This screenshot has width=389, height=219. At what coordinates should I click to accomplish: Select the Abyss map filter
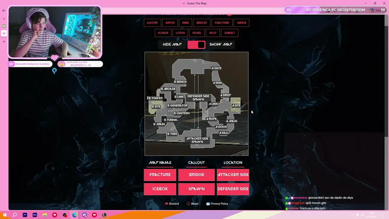pos(170,23)
